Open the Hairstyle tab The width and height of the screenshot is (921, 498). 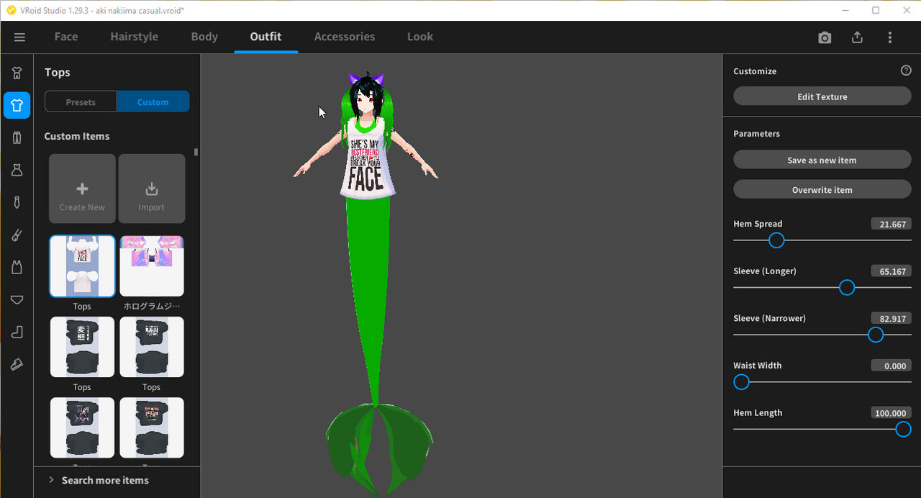pyautogui.click(x=135, y=37)
